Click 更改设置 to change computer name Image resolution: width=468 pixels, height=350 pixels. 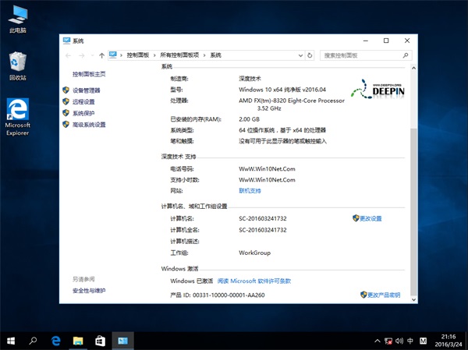coord(370,219)
